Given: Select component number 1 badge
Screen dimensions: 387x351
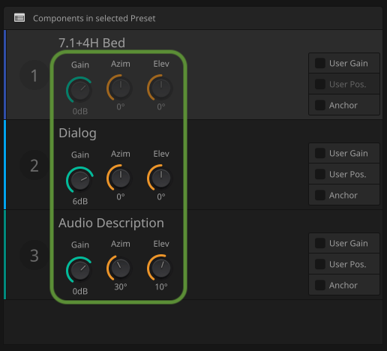Looking at the screenshot, I should [x=34, y=75].
